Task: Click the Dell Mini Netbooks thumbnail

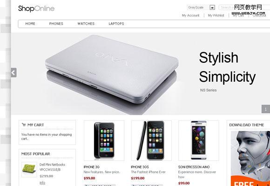Action: 29,169
